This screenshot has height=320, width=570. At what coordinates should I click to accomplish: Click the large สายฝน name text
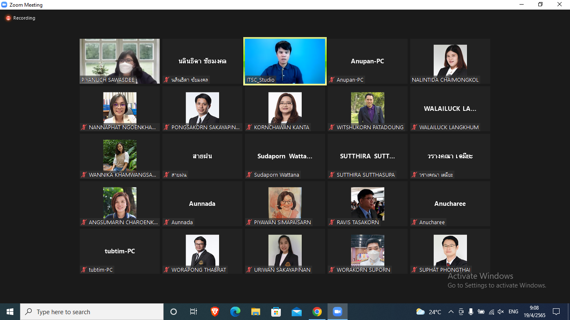(x=202, y=156)
